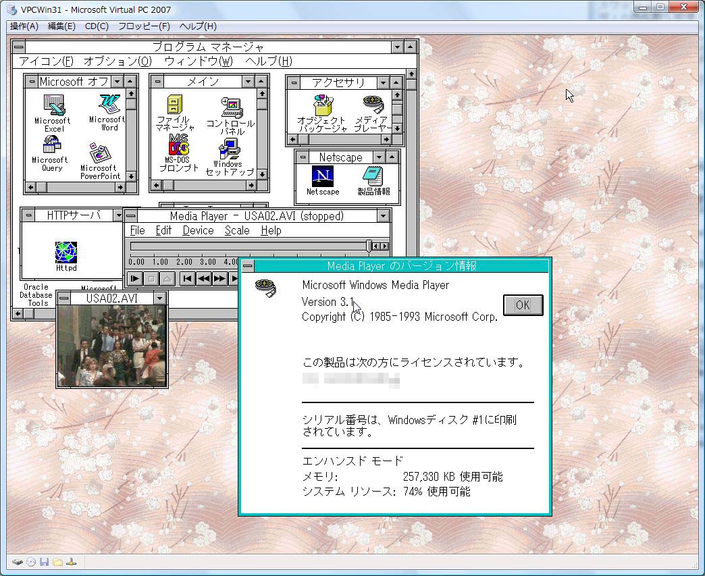Open control menu of Netscape group window

(x=303, y=157)
